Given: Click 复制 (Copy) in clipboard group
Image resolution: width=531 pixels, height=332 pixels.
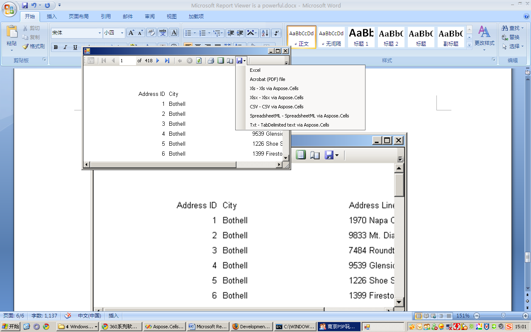Looking at the screenshot, I should click(31, 37).
